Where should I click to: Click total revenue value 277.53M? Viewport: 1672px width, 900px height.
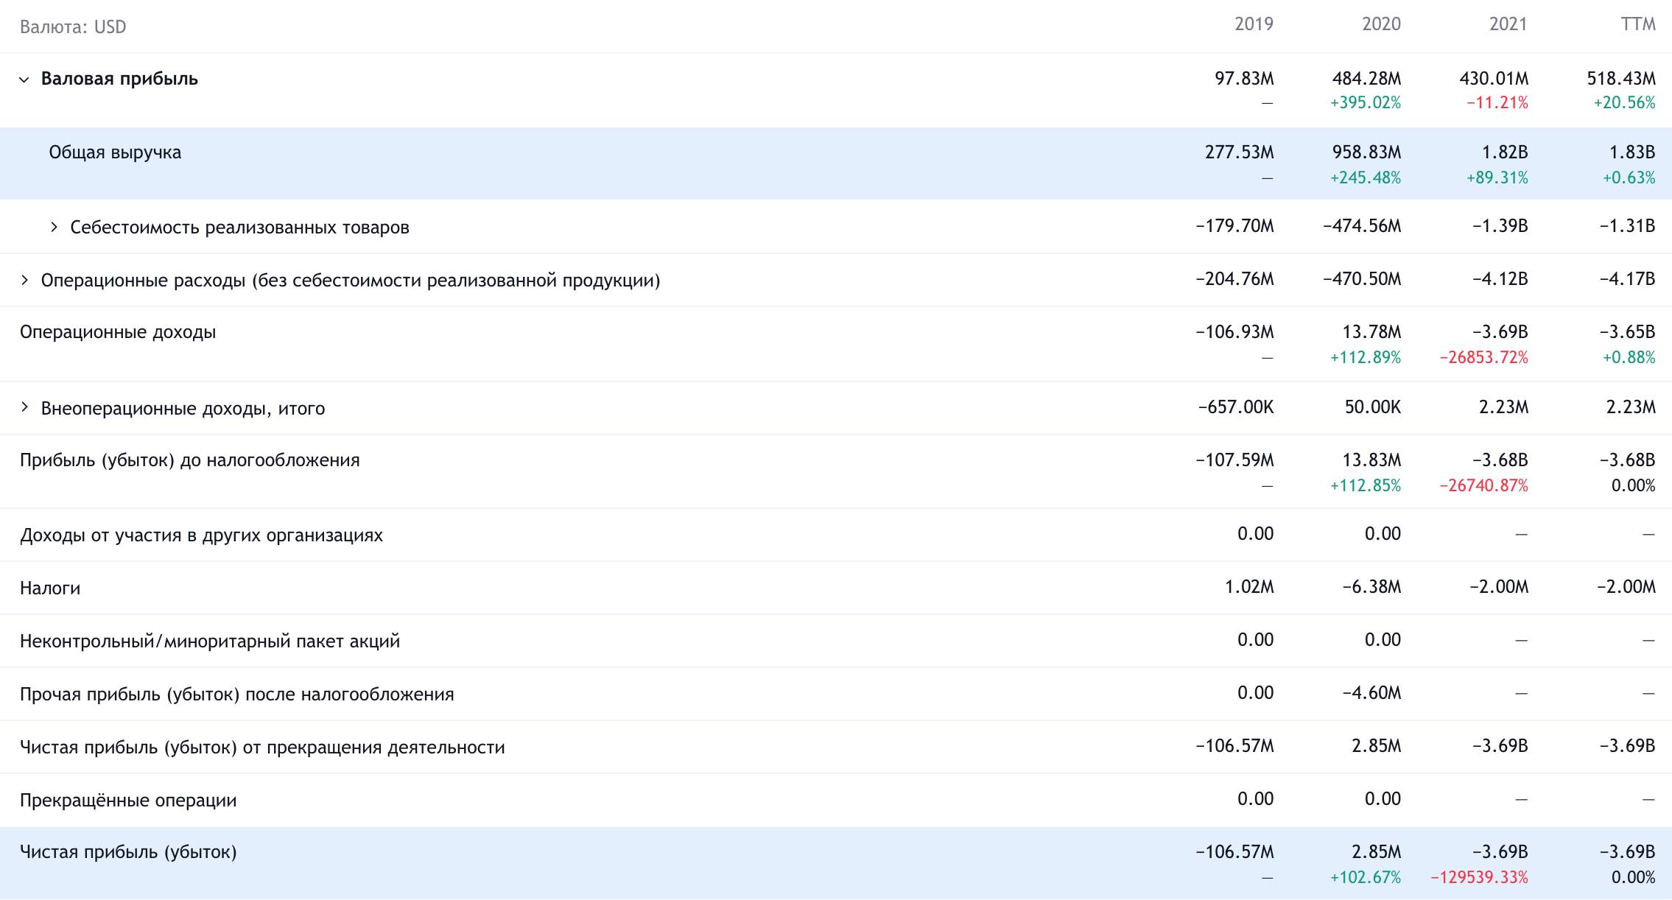(x=1239, y=152)
